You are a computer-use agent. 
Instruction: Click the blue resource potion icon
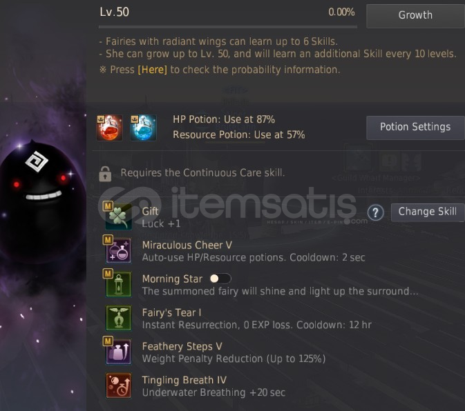point(143,128)
